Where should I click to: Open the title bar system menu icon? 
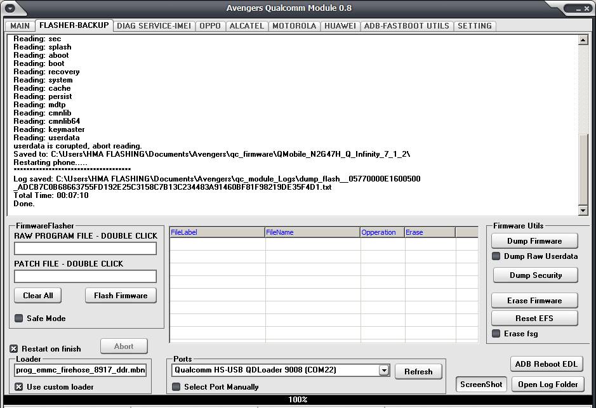pyautogui.click(x=10, y=8)
